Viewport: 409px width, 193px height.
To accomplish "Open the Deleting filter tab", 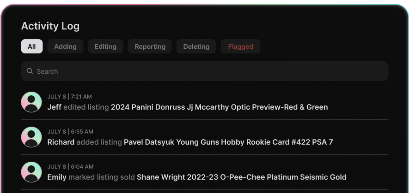I will [x=196, y=47].
